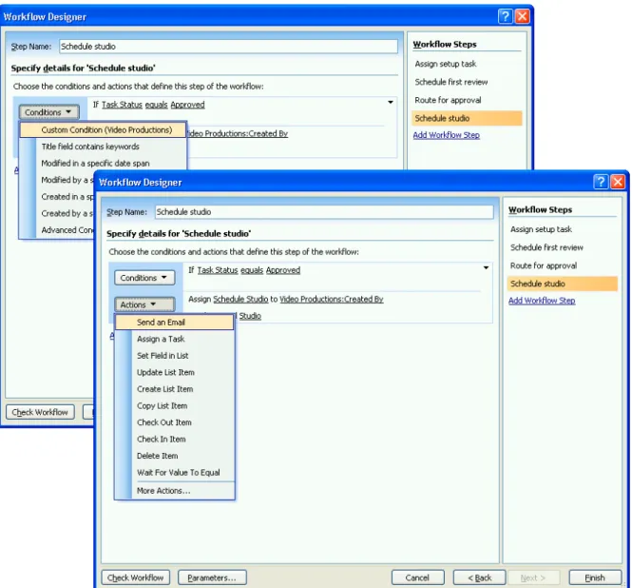Screen dimensions: 632x588
Task: Choose Update List Item action
Action: coord(174,372)
